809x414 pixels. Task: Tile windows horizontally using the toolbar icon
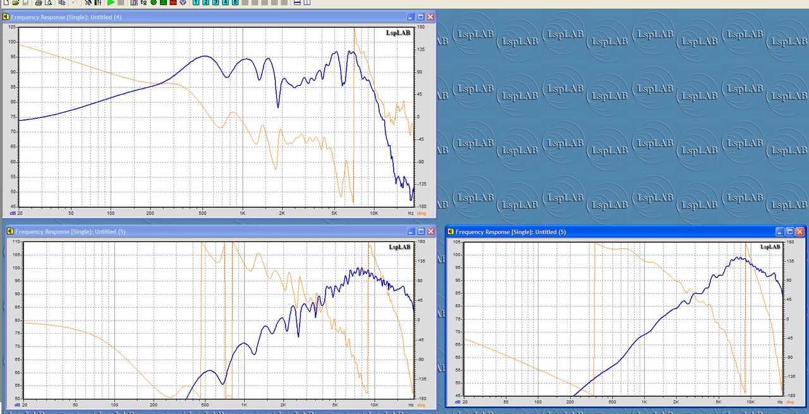(297, 3)
